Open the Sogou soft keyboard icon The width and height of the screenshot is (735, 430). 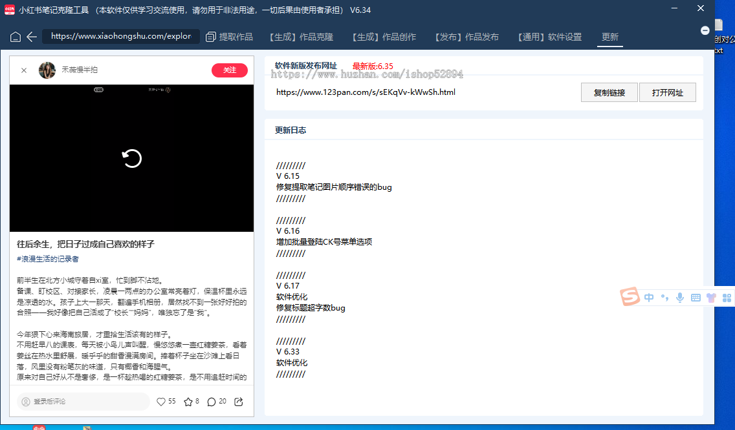(696, 298)
